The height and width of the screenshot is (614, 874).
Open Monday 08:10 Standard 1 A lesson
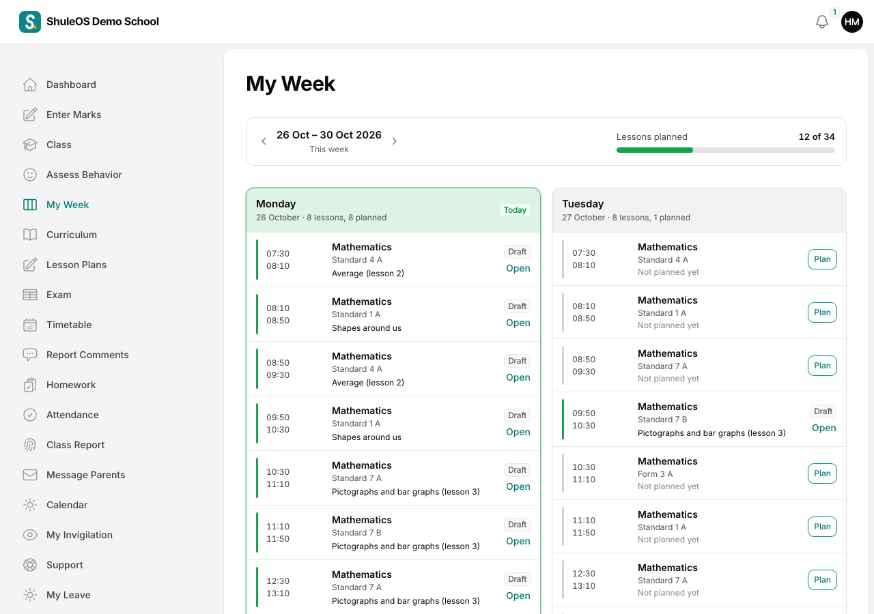point(518,323)
